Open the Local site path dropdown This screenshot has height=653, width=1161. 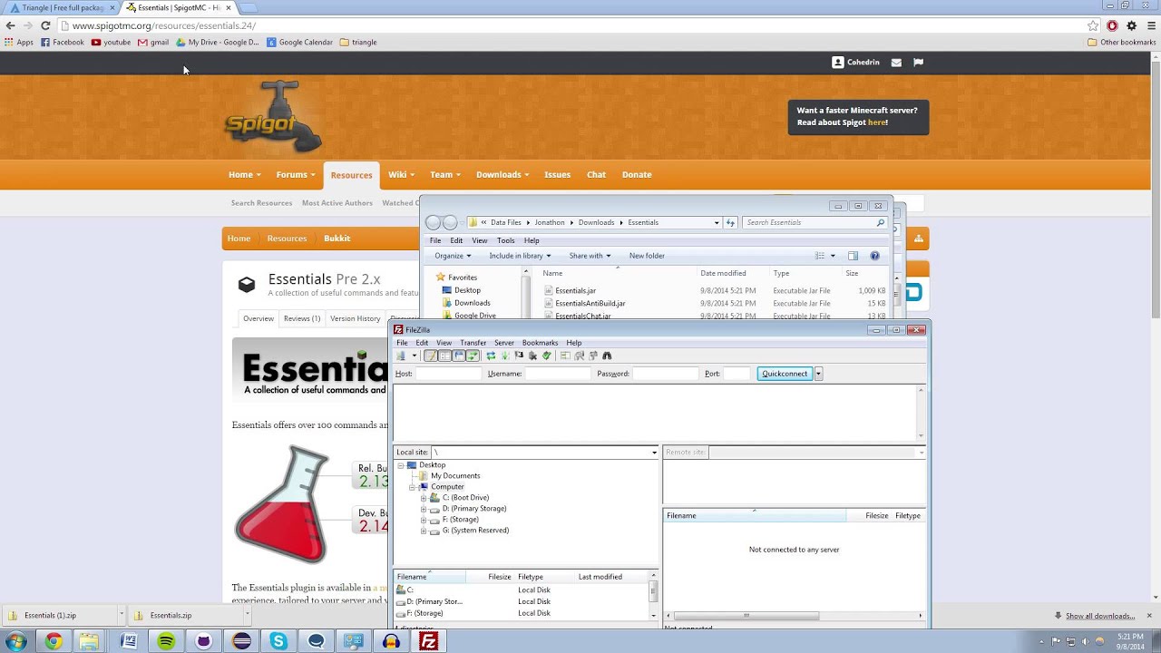[654, 452]
